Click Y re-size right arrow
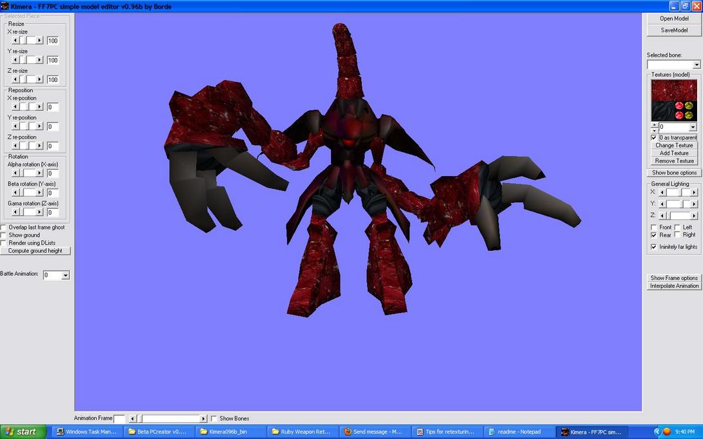This screenshot has height=439, width=703. pos(39,59)
